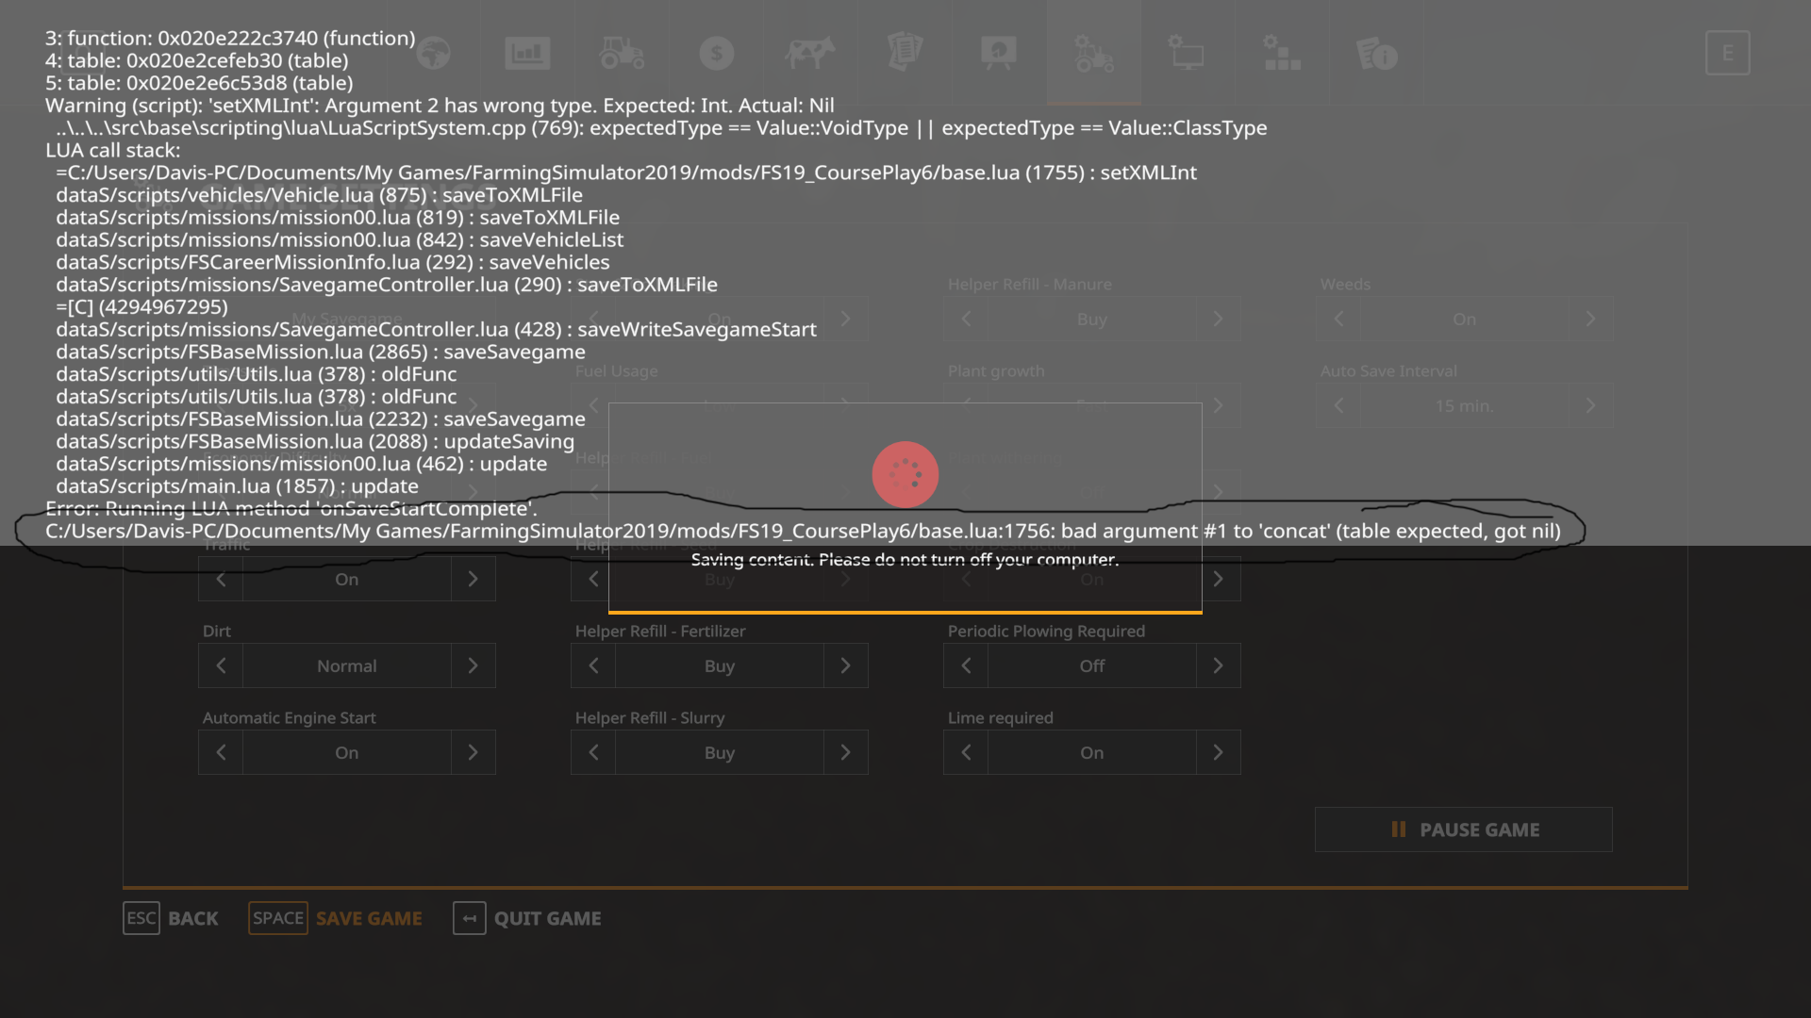
Task: Select the prices/production easel tab
Action: (999, 54)
